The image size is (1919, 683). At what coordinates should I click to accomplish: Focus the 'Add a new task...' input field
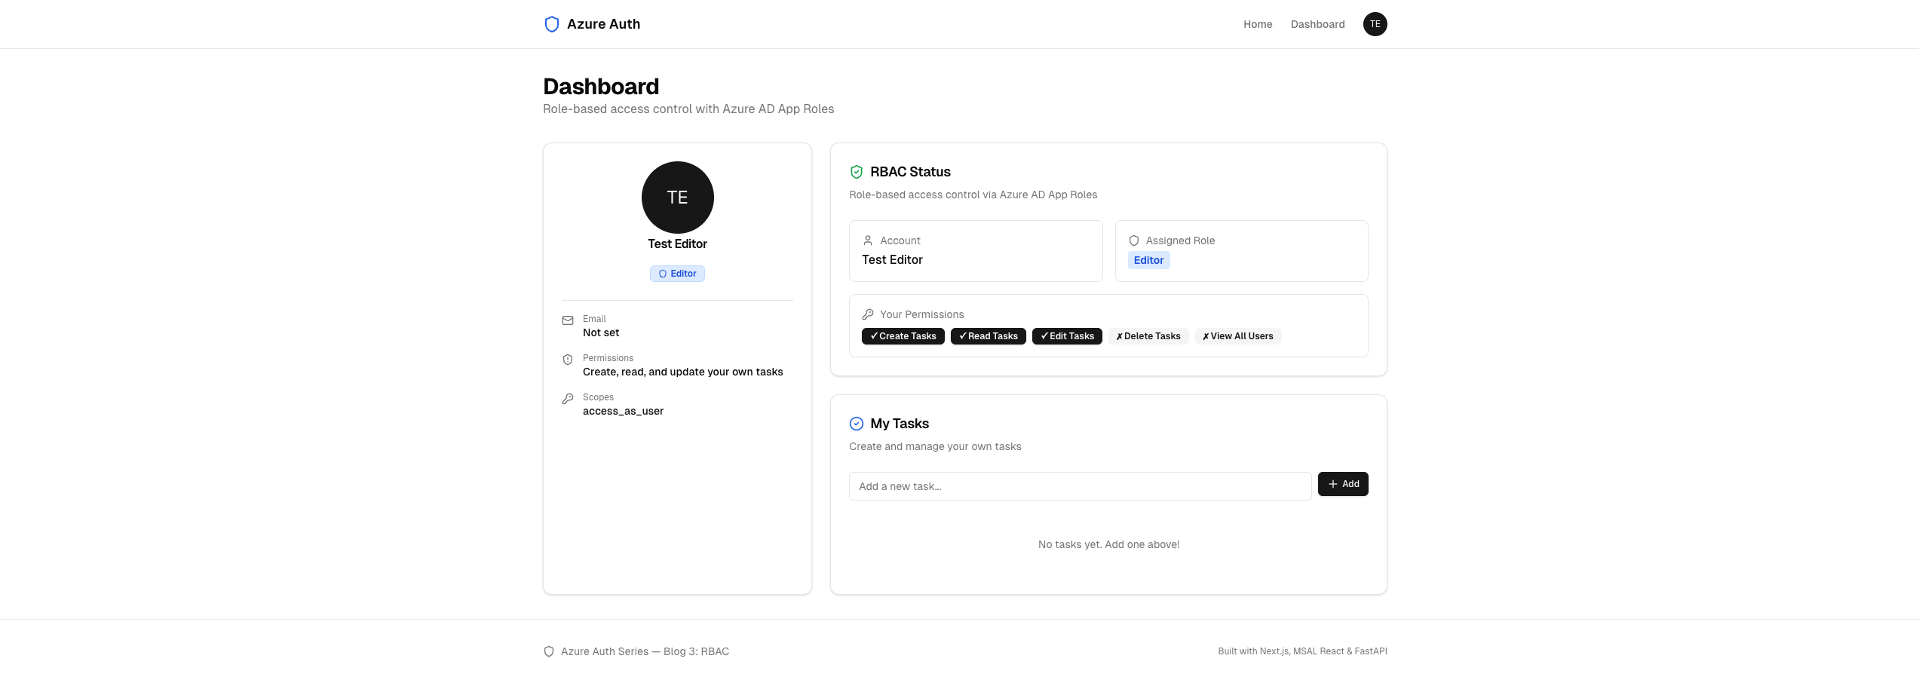[1080, 486]
